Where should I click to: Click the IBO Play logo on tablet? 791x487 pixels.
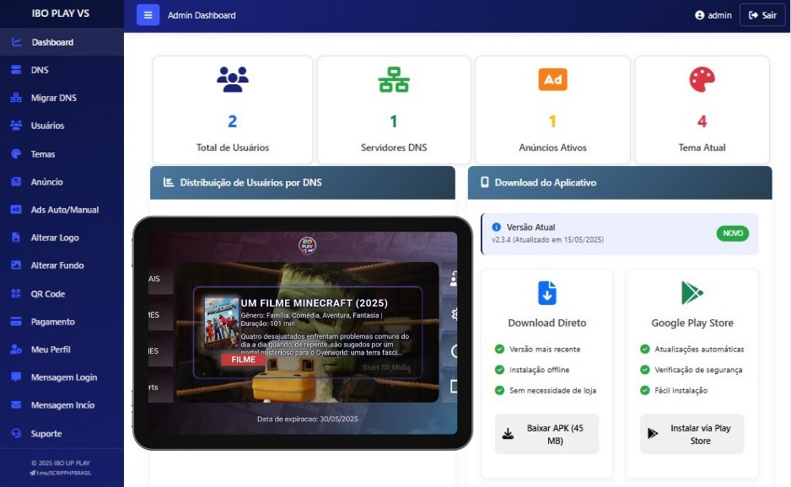307,245
